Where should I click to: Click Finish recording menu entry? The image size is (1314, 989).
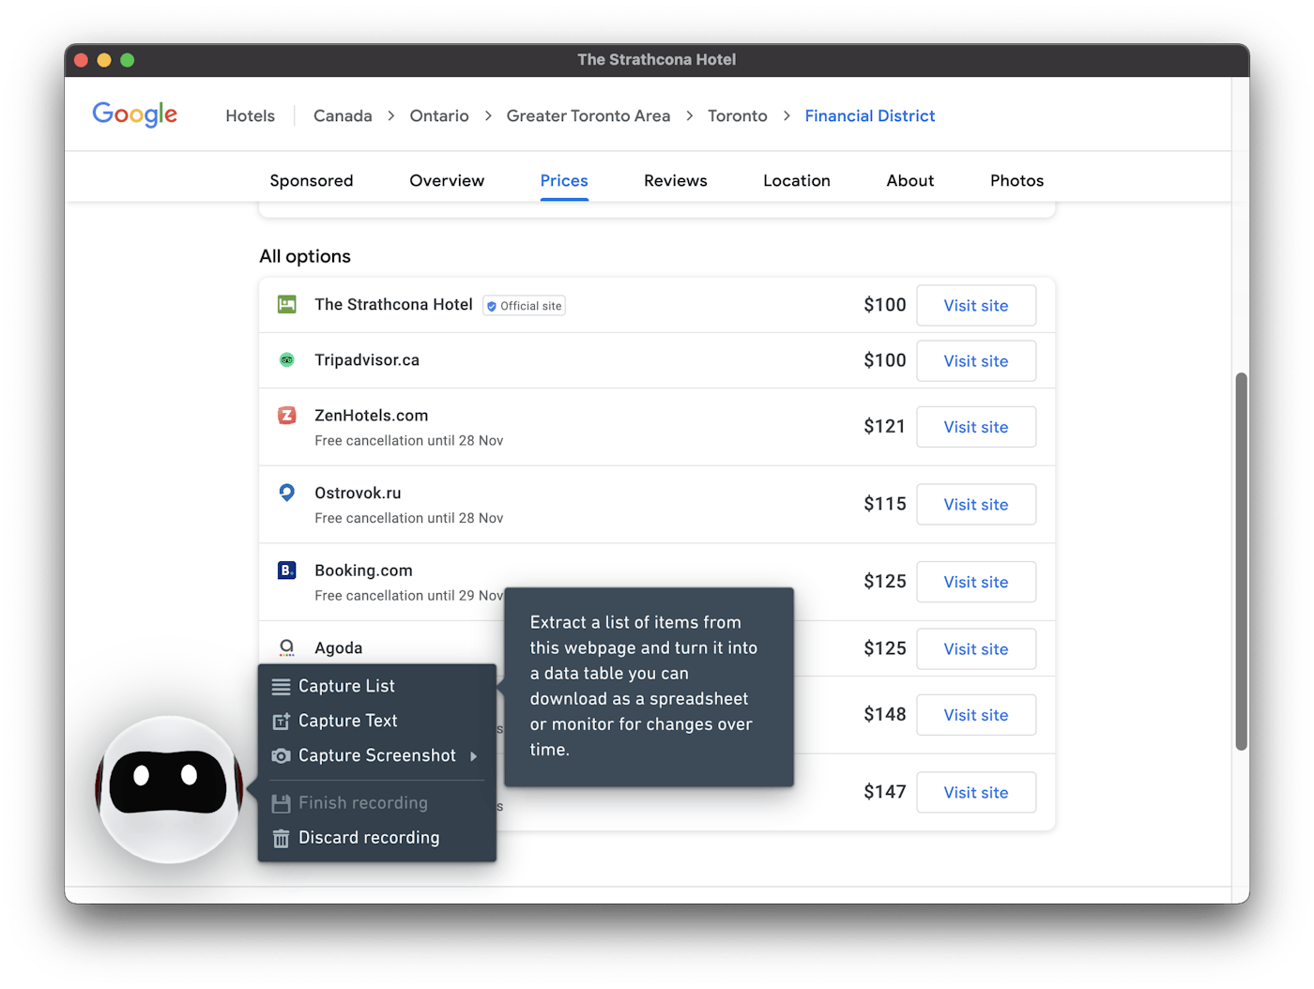[377, 803]
